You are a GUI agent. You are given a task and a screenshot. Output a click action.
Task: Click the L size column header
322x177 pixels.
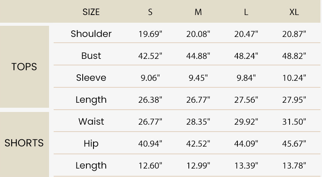[x=246, y=12]
